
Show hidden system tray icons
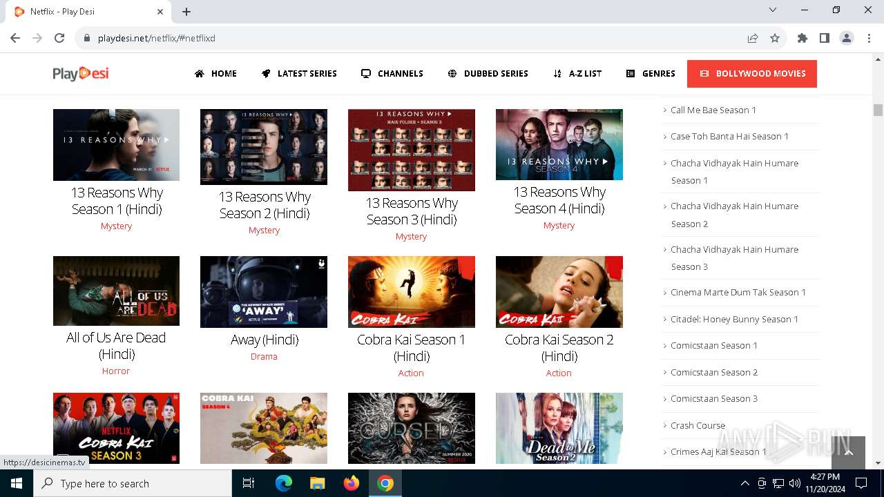pyautogui.click(x=744, y=483)
